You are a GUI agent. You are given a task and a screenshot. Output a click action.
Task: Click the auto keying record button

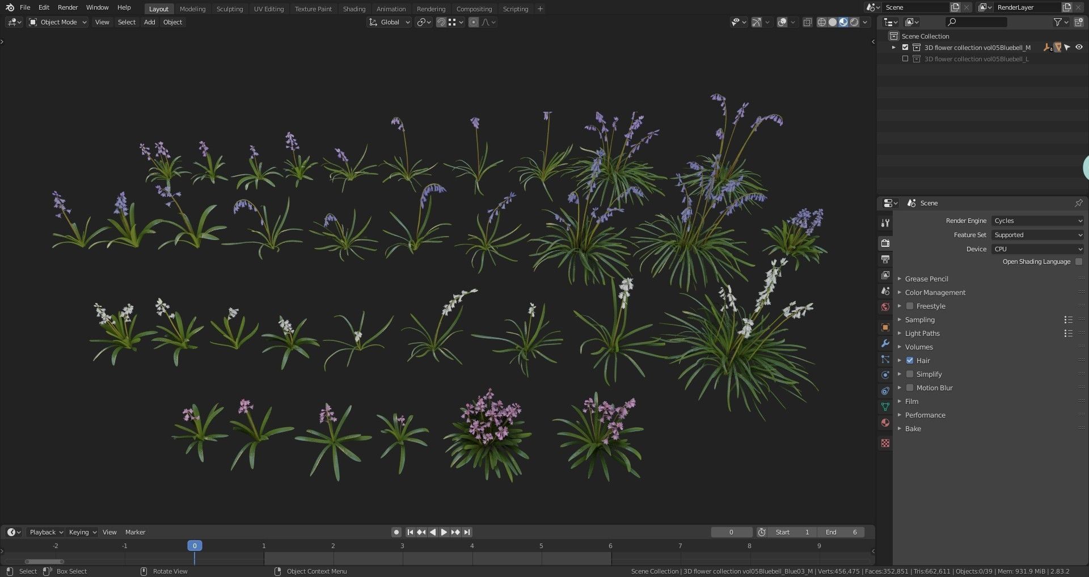click(x=396, y=532)
